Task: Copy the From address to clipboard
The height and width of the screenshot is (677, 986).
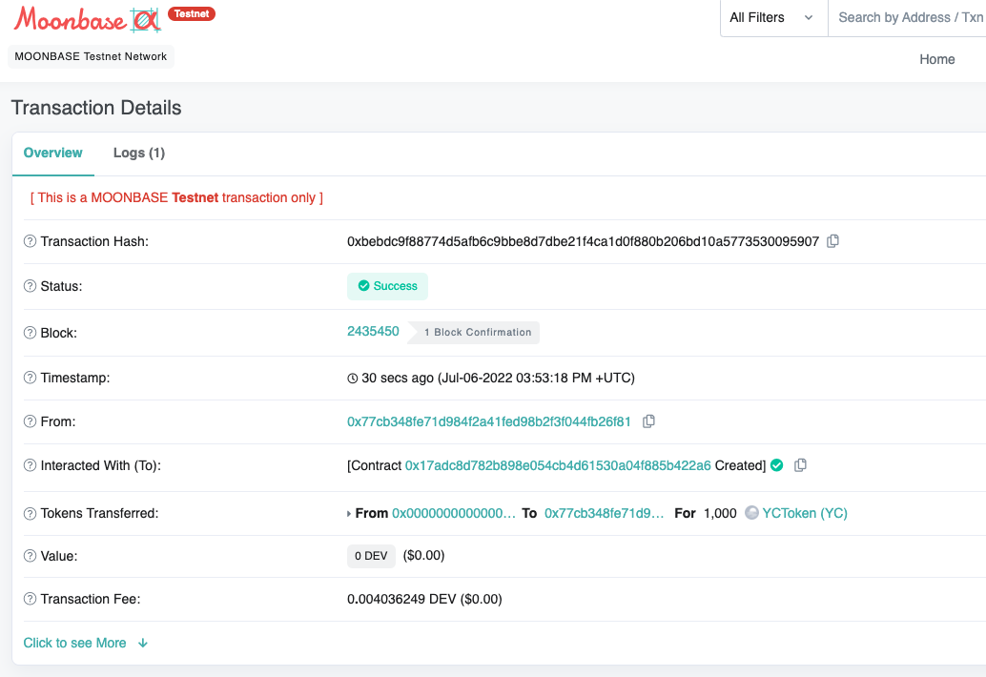Action: [x=649, y=421]
